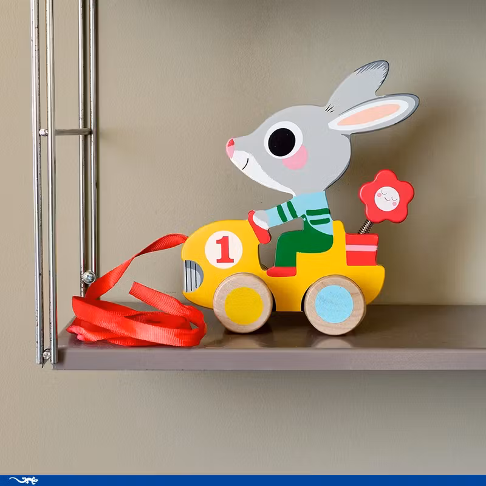486x486 pixels.
Task: Click the blue bar at bottom
Action: coord(243,481)
